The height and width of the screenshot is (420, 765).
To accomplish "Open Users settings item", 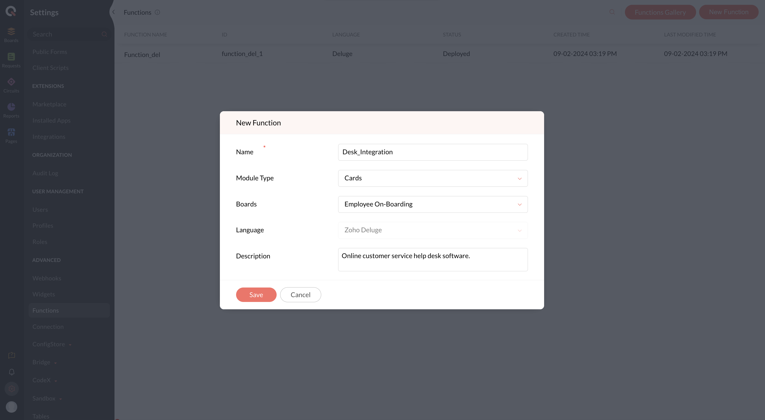I will pyautogui.click(x=40, y=209).
